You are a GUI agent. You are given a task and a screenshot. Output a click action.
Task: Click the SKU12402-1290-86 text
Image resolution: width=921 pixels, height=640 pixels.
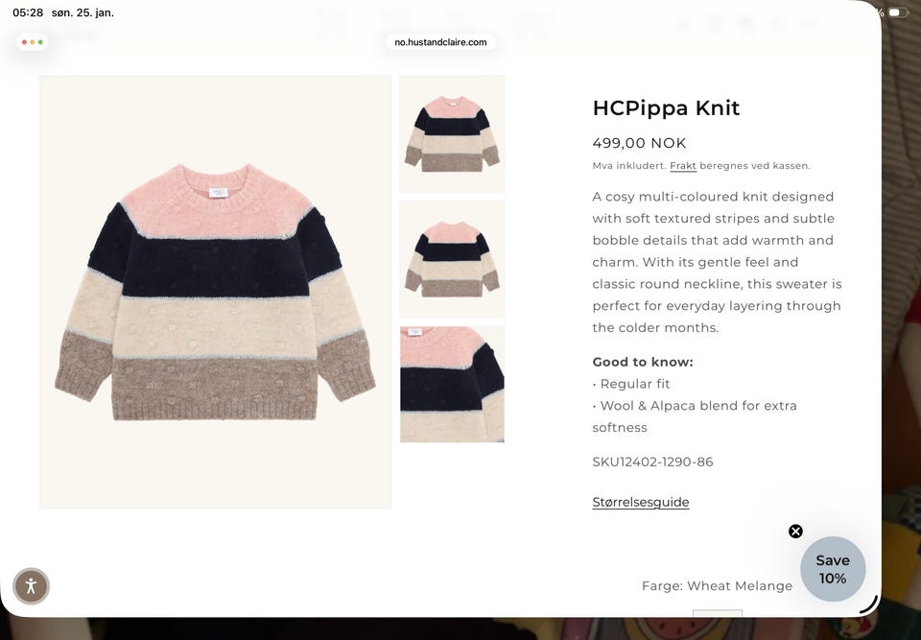652,462
